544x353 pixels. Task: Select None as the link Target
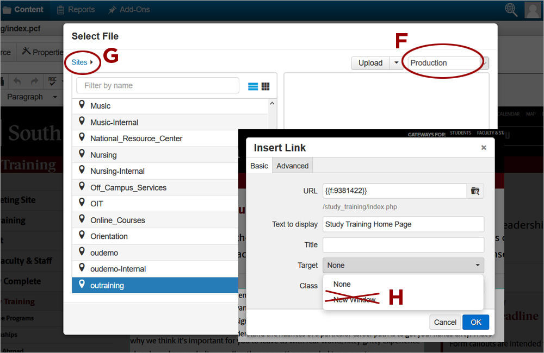[x=342, y=284]
